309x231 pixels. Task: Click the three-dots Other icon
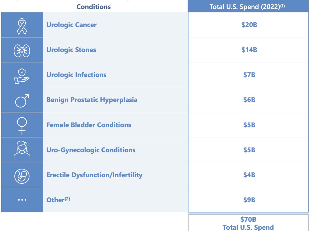22,200
